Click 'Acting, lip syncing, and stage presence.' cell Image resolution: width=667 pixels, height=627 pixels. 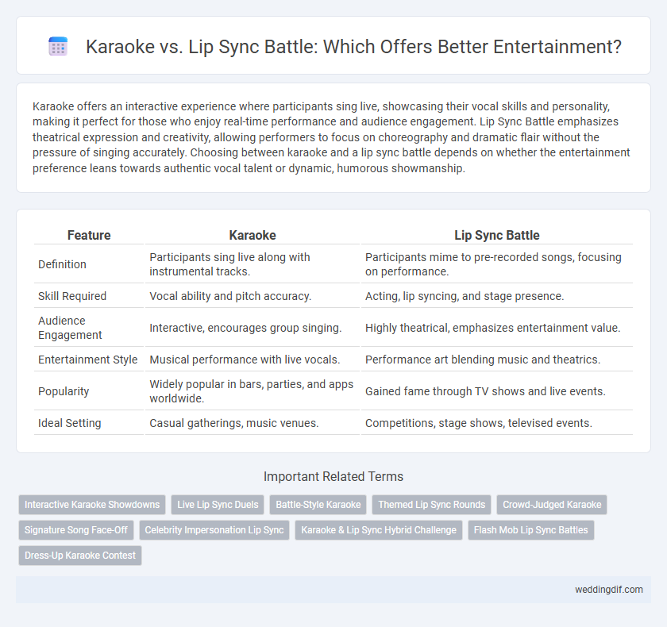pyautogui.click(x=497, y=296)
